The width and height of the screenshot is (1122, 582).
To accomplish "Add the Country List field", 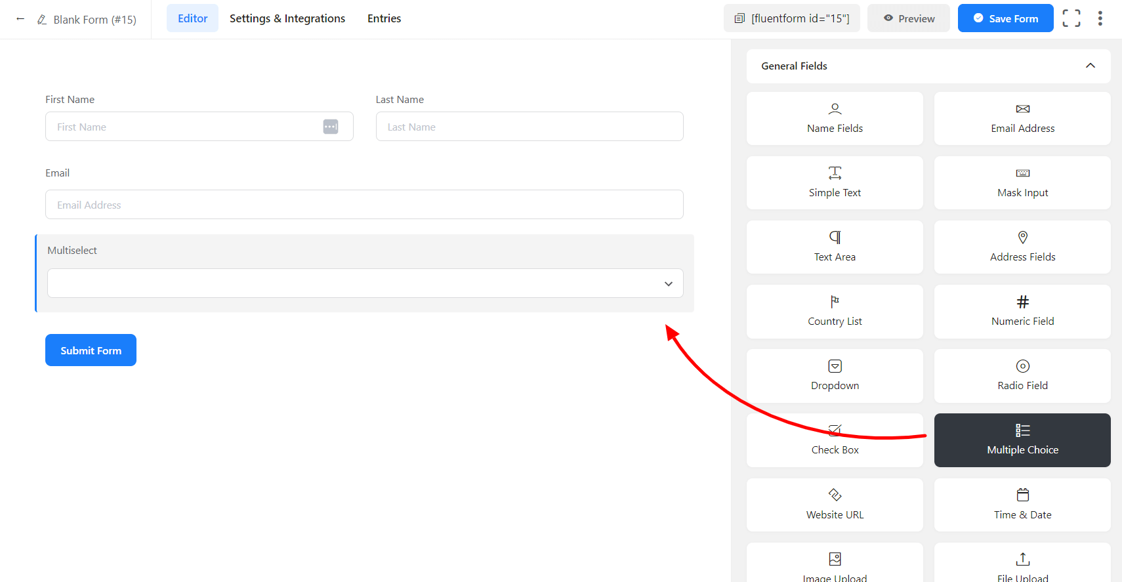I will 835,312.
